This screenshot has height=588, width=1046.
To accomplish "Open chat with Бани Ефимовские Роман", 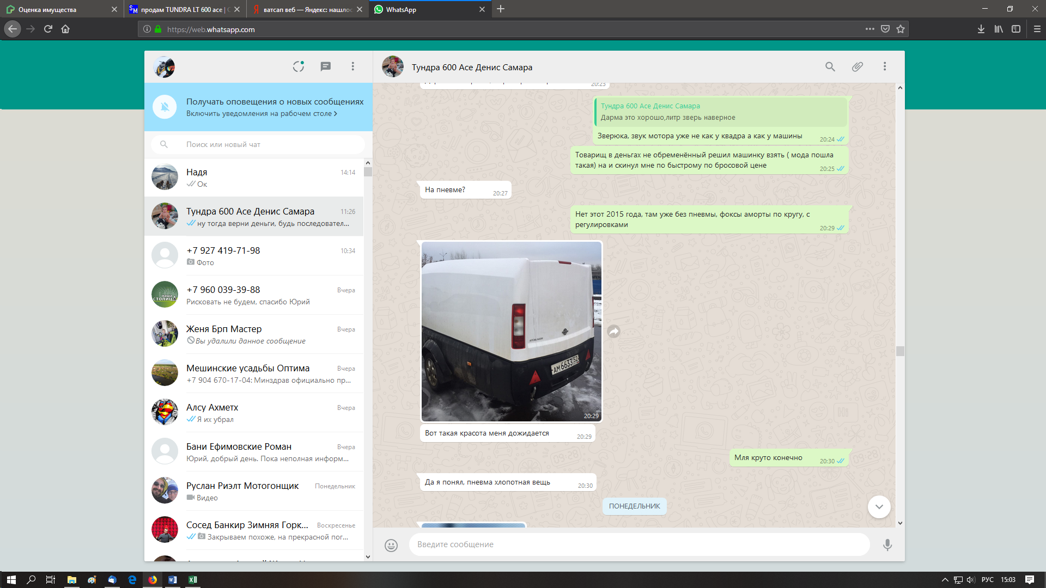I will click(x=254, y=452).
